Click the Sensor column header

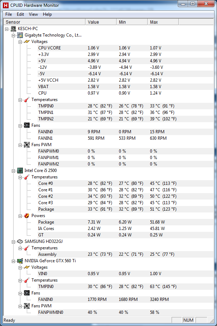coord(44,22)
